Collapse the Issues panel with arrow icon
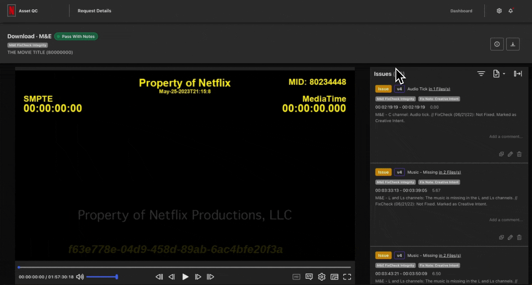Viewport: 532px width, 285px height. point(518,74)
